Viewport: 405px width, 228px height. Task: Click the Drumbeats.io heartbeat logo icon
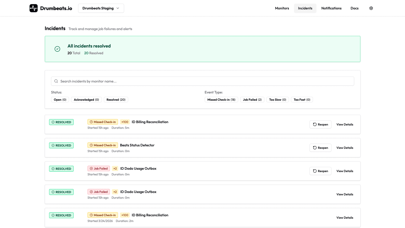pos(33,8)
